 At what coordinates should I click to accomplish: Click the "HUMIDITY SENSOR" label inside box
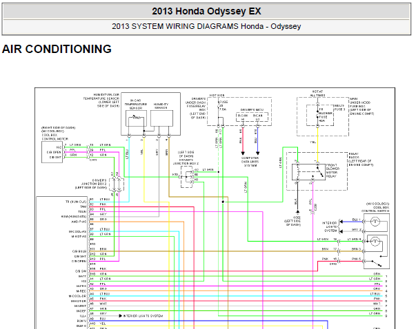coord(161,106)
